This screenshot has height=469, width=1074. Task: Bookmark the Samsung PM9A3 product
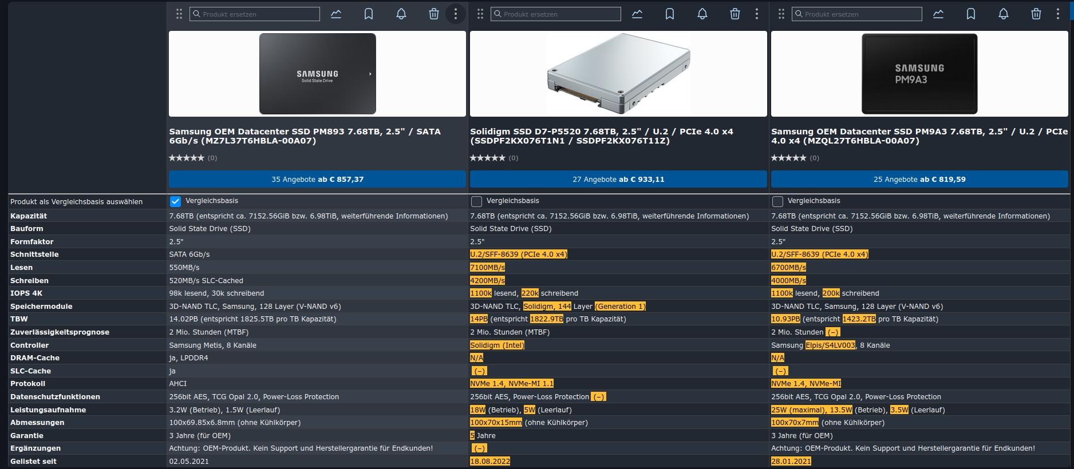point(971,14)
